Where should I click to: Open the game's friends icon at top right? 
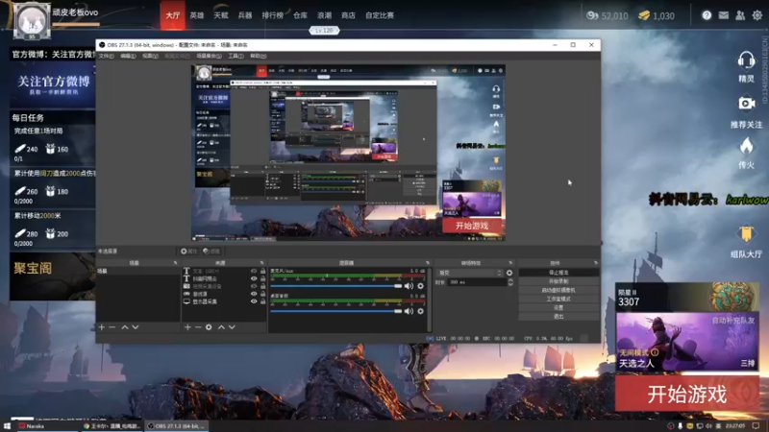click(x=740, y=15)
